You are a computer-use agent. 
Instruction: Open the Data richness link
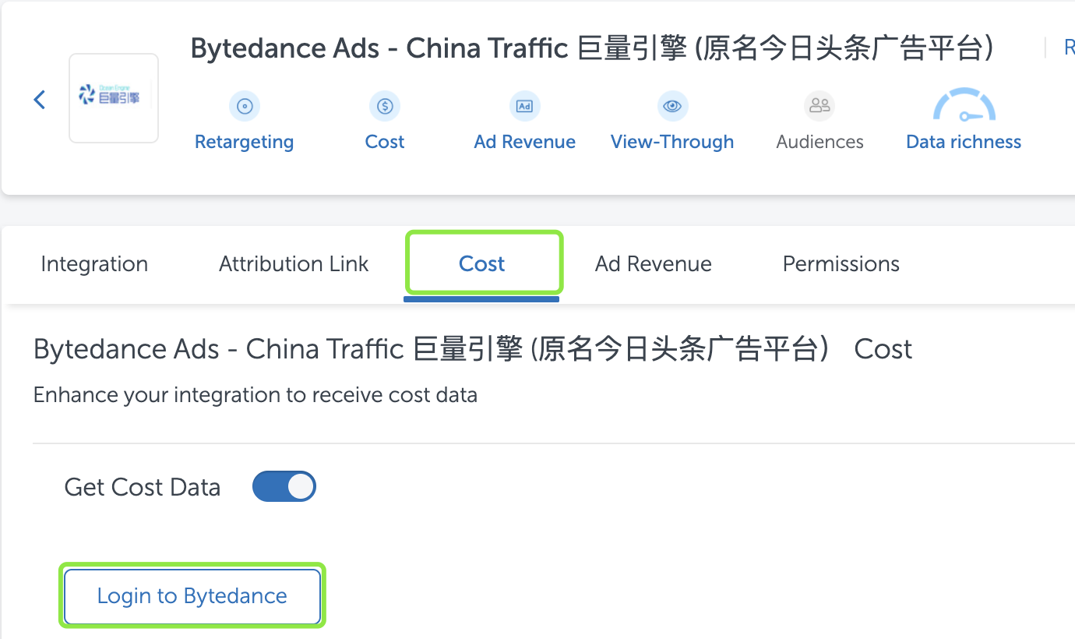964,142
